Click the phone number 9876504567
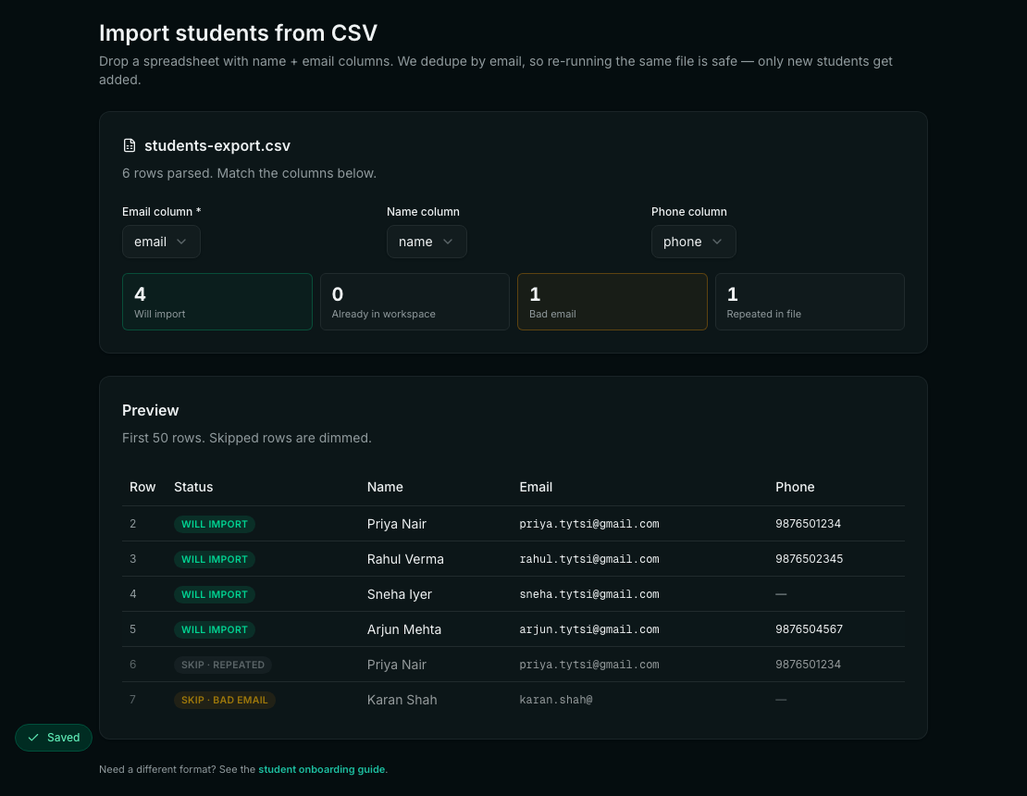This screenshot has width=1027, height=796. click(809, 629)
